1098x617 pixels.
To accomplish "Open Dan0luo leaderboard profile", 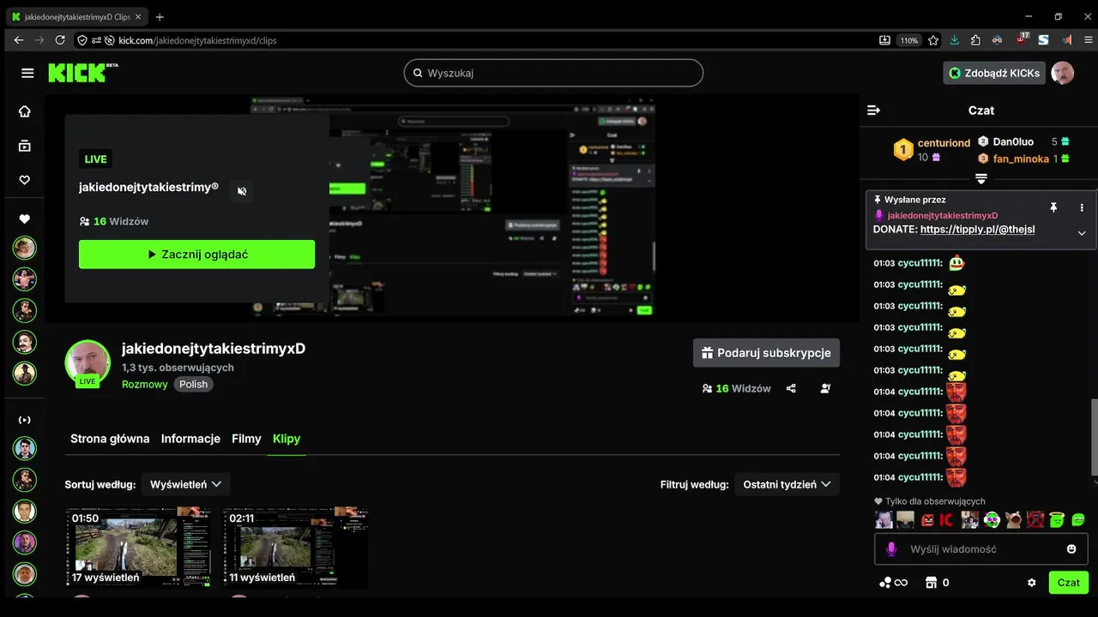I will click(x=1013, y=141).
